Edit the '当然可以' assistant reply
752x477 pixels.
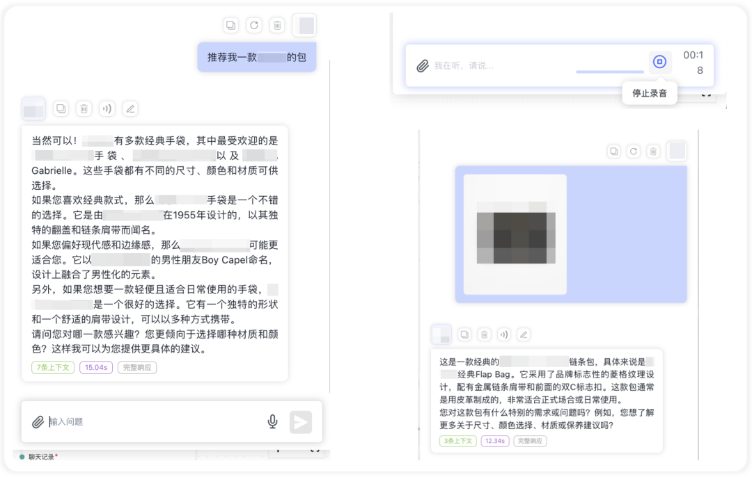coord(130,108)
